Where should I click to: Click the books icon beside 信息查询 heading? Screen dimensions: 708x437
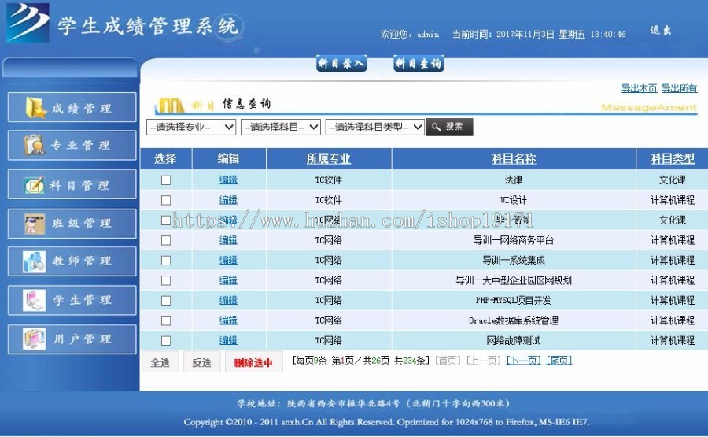[x=170, y=106]
